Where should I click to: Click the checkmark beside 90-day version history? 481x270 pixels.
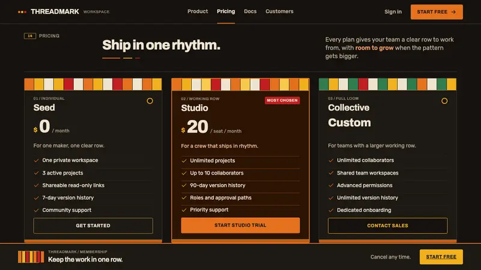pyautogui.click(x=184, y=185)
